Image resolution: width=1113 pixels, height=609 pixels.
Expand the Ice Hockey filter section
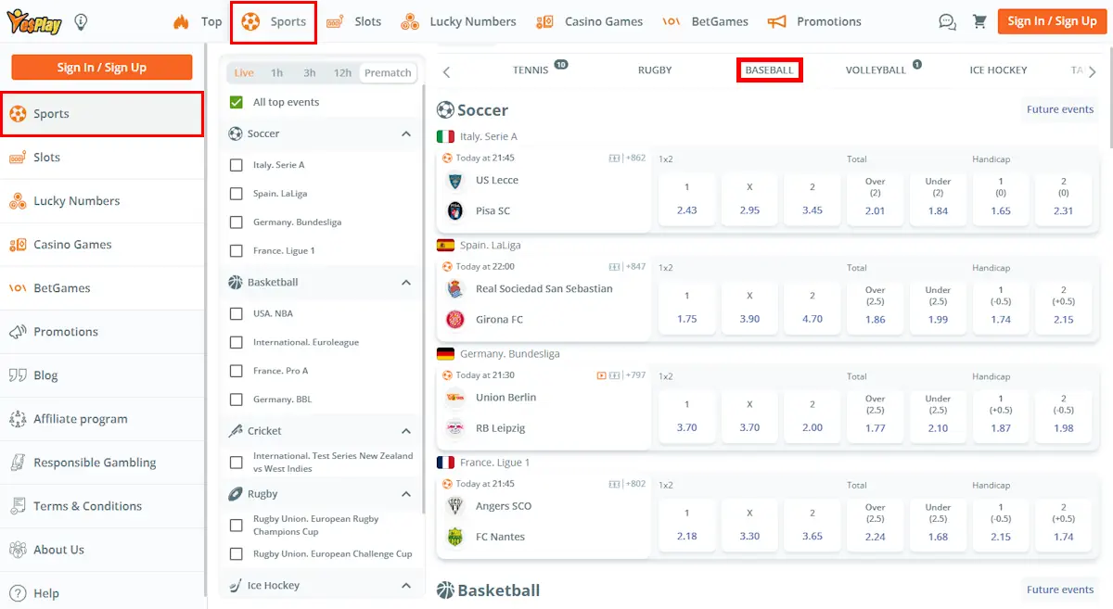click(405, 585)
